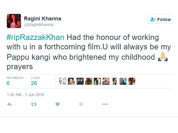
Task: Click the last liker avatar in the row
Action: tap(132, 81)
